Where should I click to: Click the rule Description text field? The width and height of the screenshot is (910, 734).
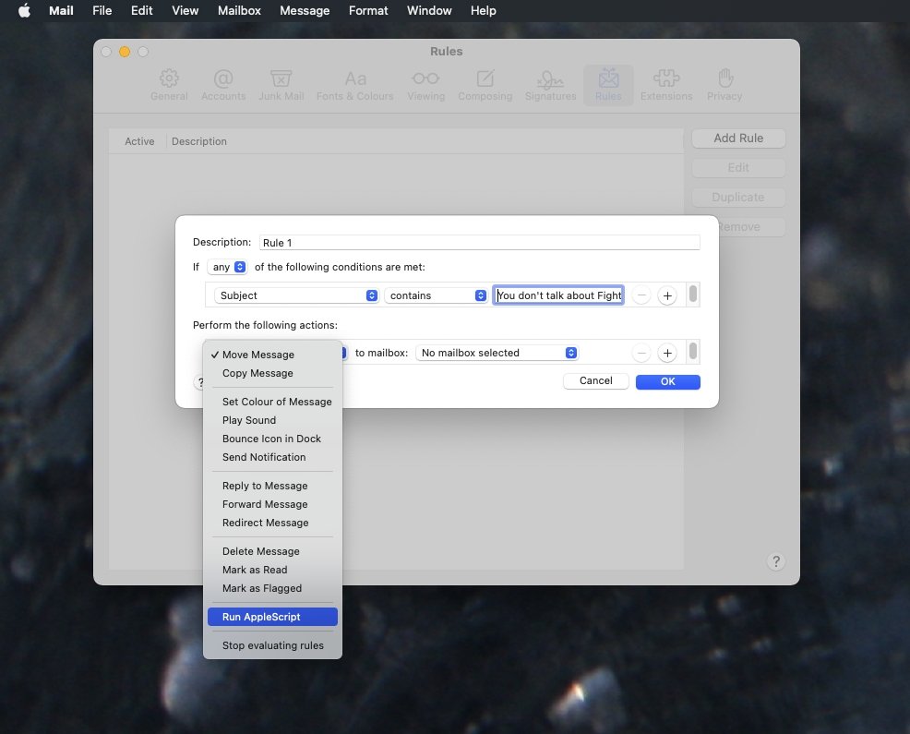coord(479,243)
